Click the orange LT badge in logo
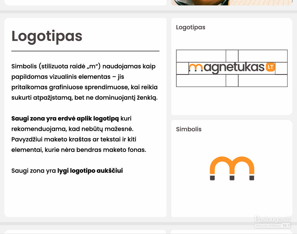The image size is (297, 234). (271, 67)
